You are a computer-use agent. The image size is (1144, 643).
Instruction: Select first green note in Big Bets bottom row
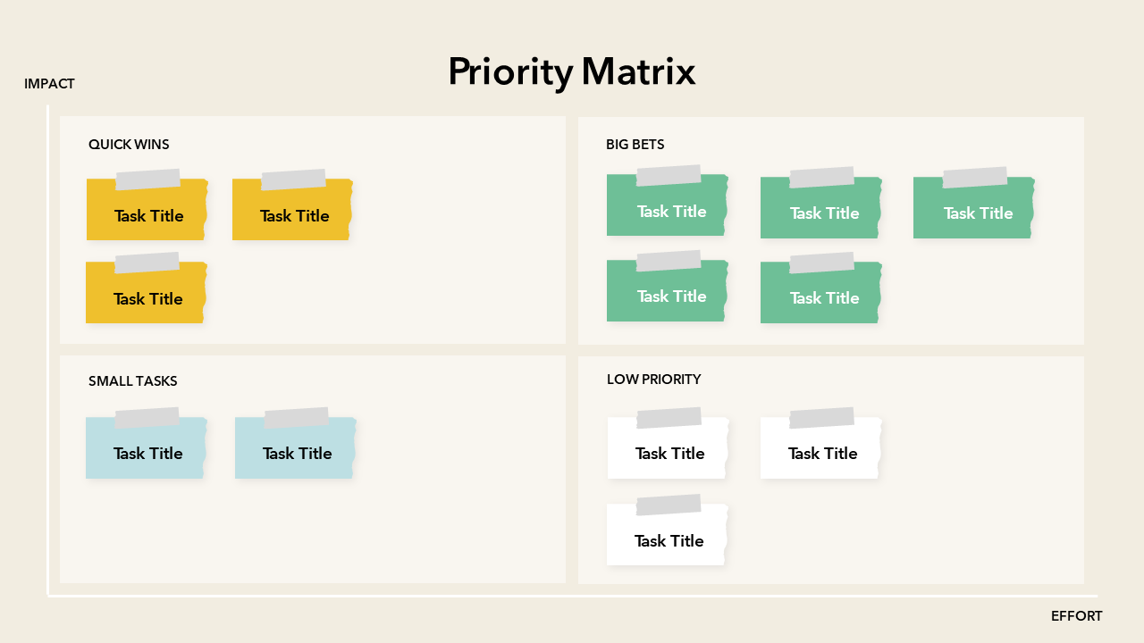[667, 295]
